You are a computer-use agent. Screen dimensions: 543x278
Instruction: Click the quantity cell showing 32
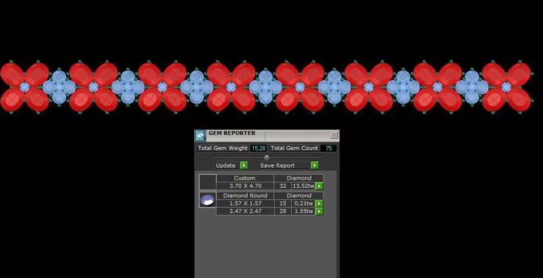coord(283,186)
